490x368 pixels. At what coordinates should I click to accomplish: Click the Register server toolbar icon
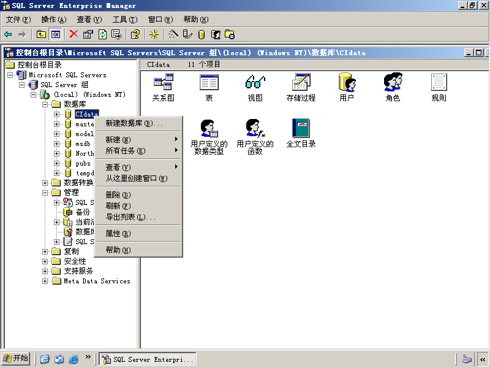pos(187,34)
